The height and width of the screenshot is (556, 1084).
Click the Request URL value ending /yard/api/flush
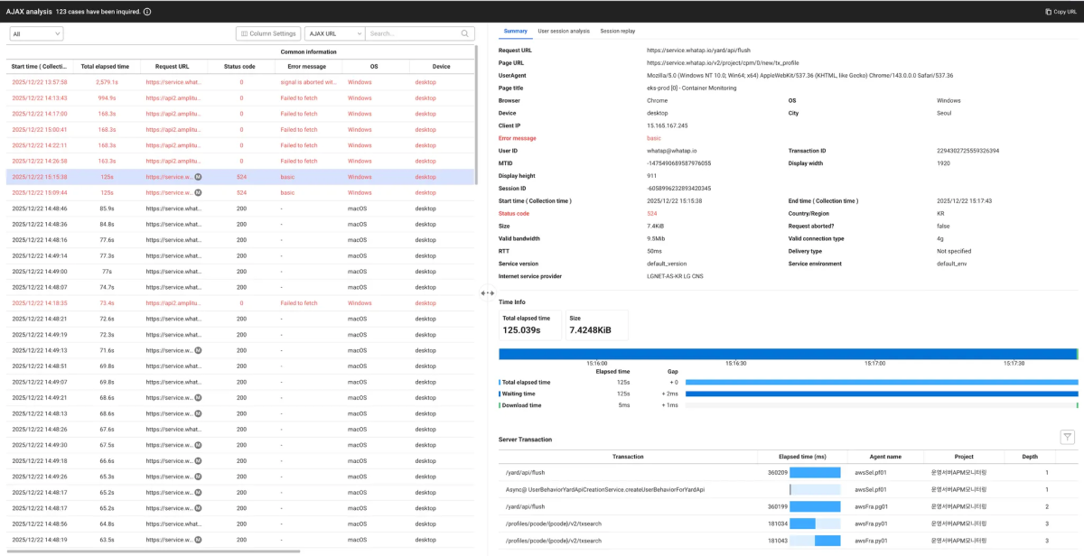698,51
